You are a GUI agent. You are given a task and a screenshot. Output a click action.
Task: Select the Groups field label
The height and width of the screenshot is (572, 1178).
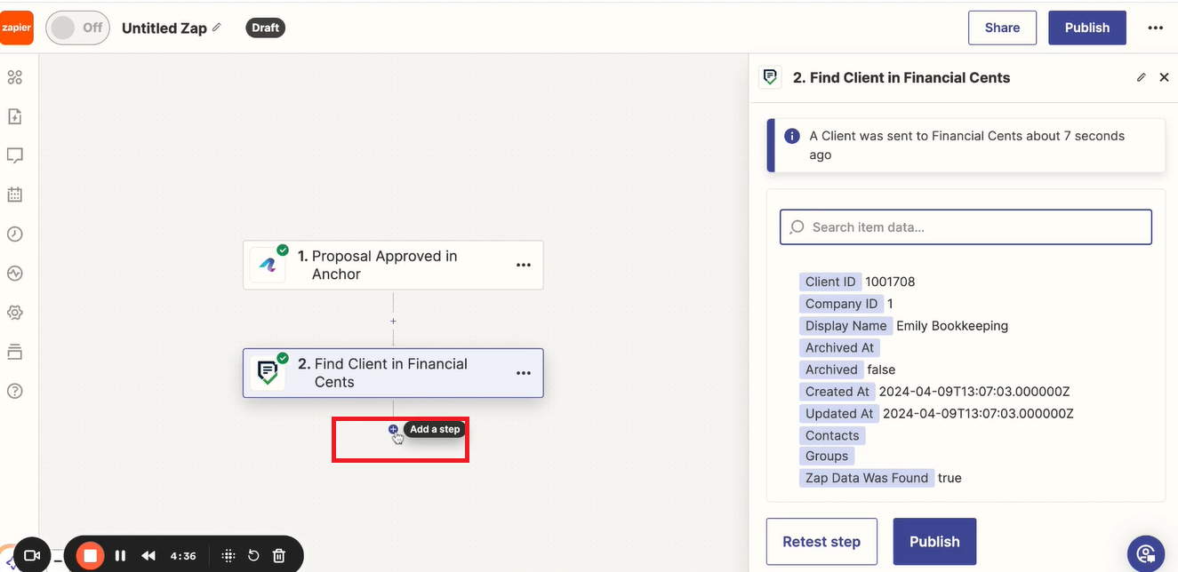827,456
